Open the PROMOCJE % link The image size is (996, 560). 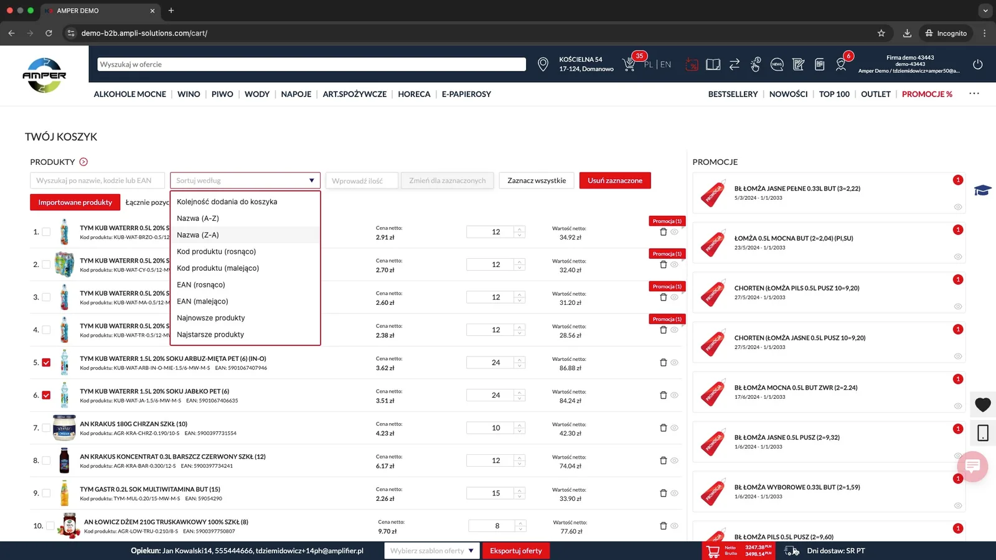pyautogui.click(x=927, y=94)
